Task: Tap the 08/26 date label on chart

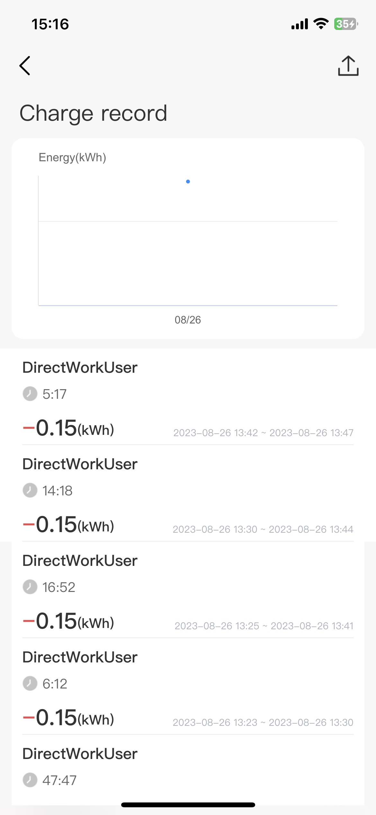Action: point(188,320)
